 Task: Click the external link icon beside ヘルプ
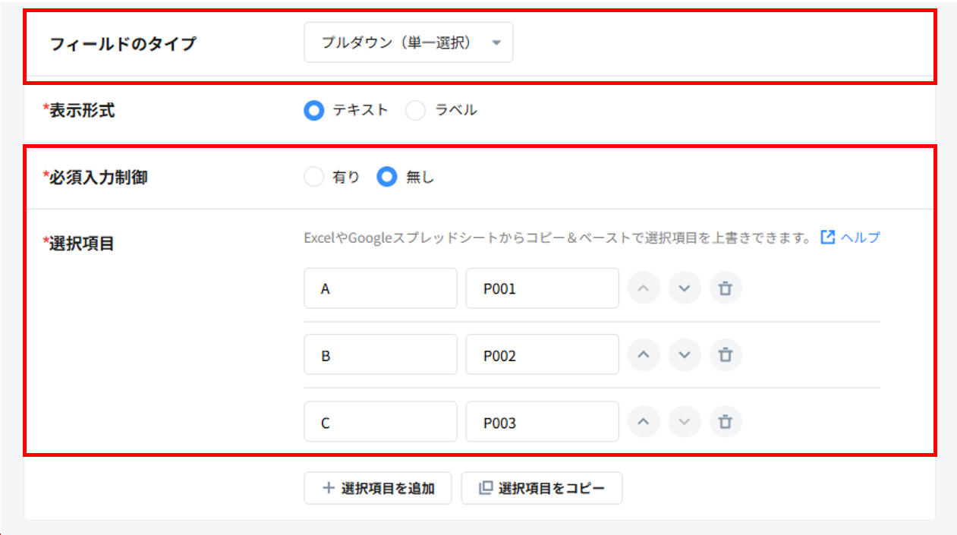[828, 238]
